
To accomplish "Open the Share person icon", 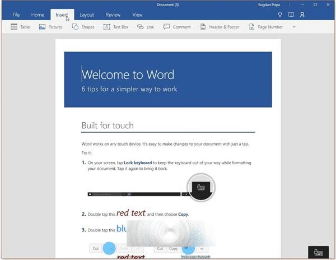I will coord(302,15).
